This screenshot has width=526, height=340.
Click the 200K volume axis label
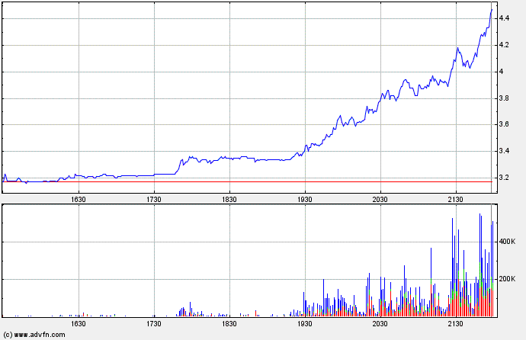[508, 280]
